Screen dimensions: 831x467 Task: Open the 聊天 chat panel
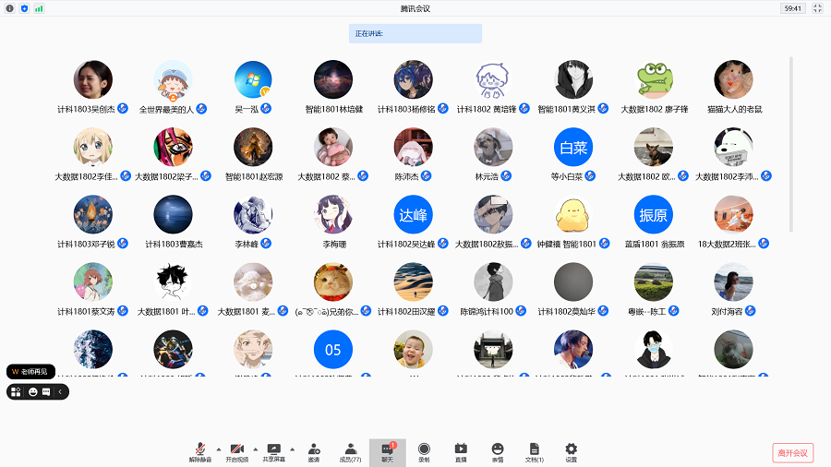[387, 450]
